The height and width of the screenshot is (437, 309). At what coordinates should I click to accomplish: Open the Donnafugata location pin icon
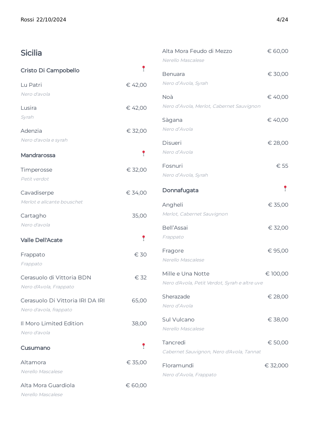pyautogui.click(x=285, y=189)
